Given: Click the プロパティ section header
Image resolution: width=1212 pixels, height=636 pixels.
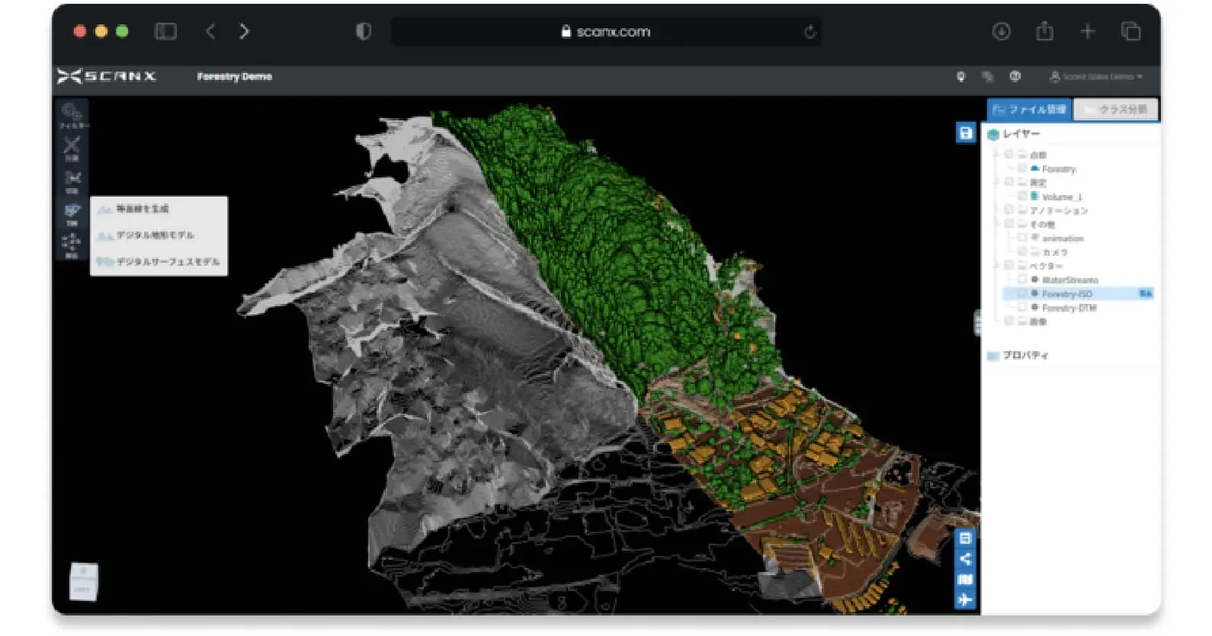Looking at the screenshot, I should (x=1025, y=355).
